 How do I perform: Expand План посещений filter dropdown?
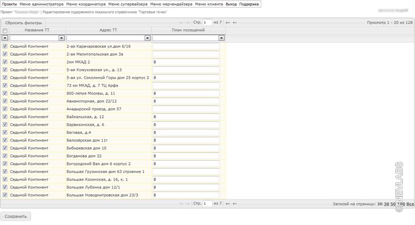[221, 38]
